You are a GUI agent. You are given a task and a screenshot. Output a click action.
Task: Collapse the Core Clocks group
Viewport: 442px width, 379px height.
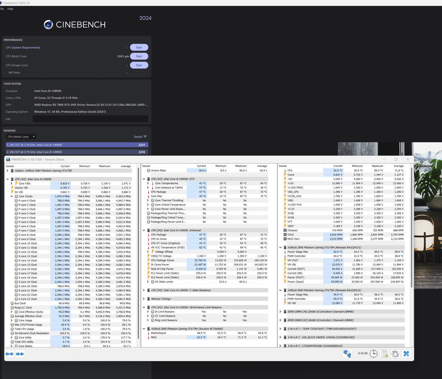click(x=11, y=196)
